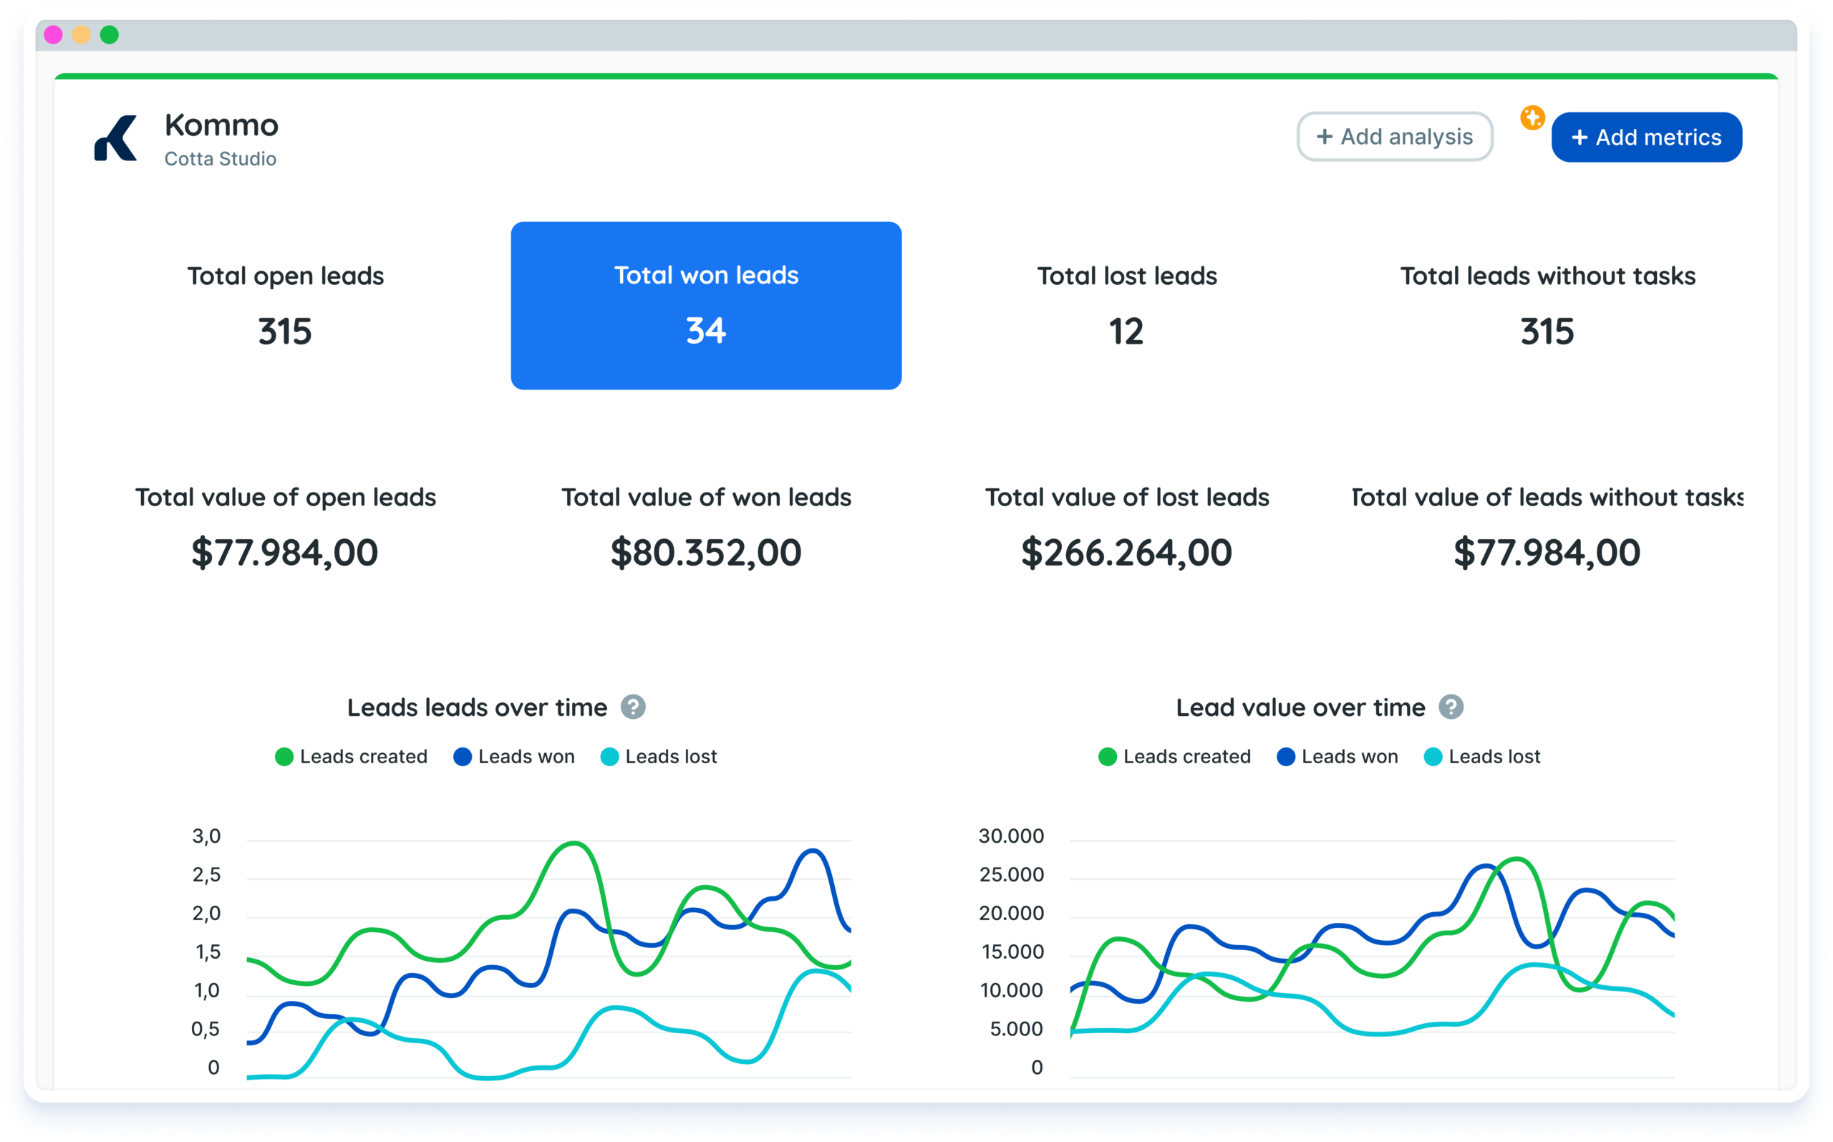Click the yellow window control dot
Screen dimensions: 1833x1142
point(82,35)
